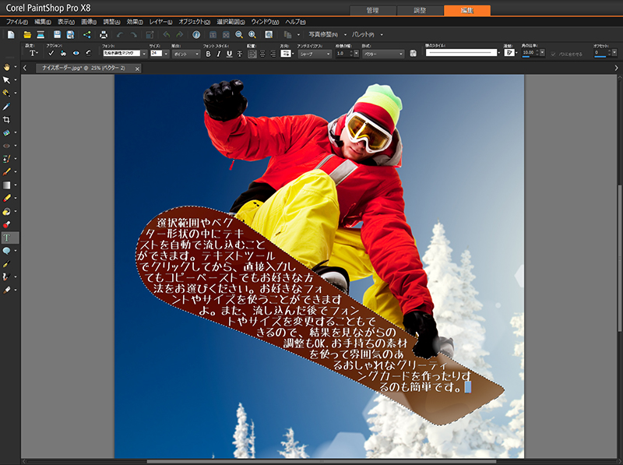Select the Pan hand tool

pyautogui.click(x=6, y=67)
